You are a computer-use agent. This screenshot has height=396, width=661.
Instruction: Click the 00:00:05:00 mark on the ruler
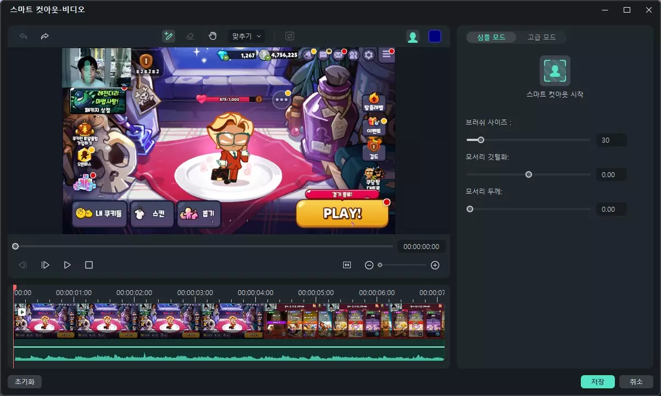point(316,293)
